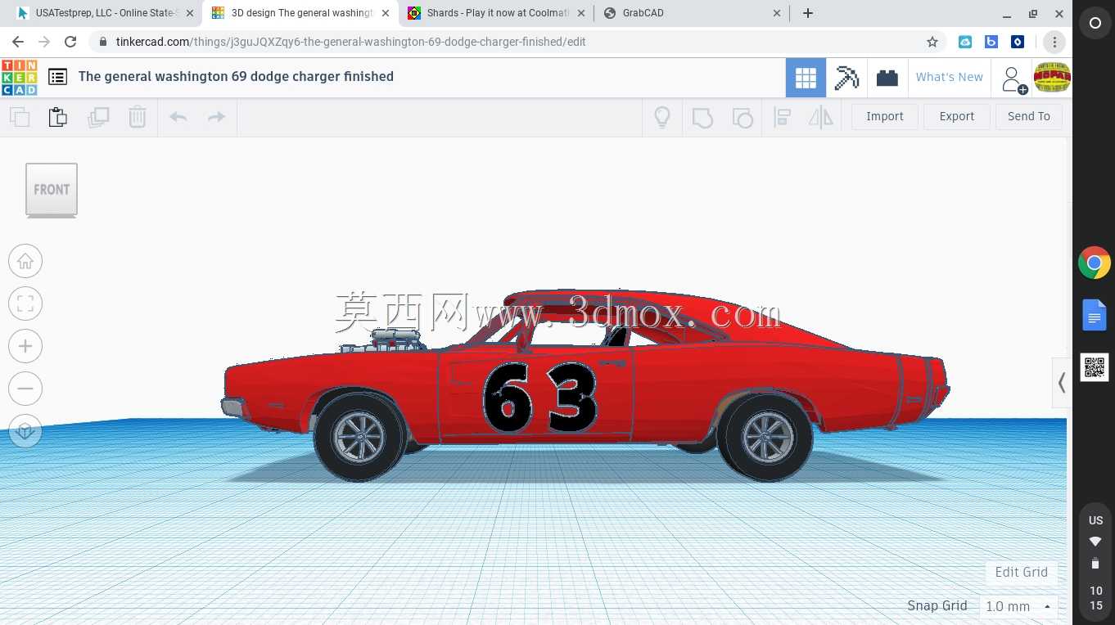Click the Undo arrow
The height and width of the screenshot is (625, 1115).
178,117
